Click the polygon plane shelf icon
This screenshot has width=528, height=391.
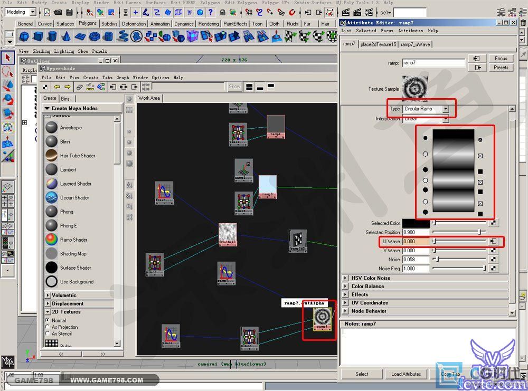[x=80, y=36]
